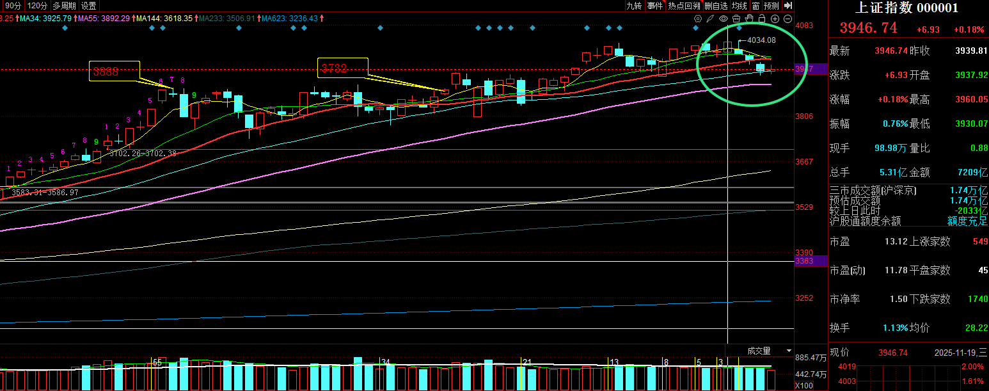Image resolution: width=989 pixels, height=391 pixels.
Task: Click the 3583.31-3586.97 gap label
Action: [45, 192]
